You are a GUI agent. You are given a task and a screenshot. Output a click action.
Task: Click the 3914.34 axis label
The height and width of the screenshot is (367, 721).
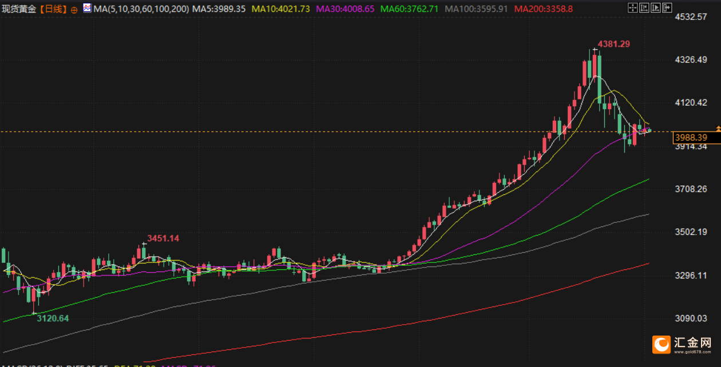click(691, 147)
